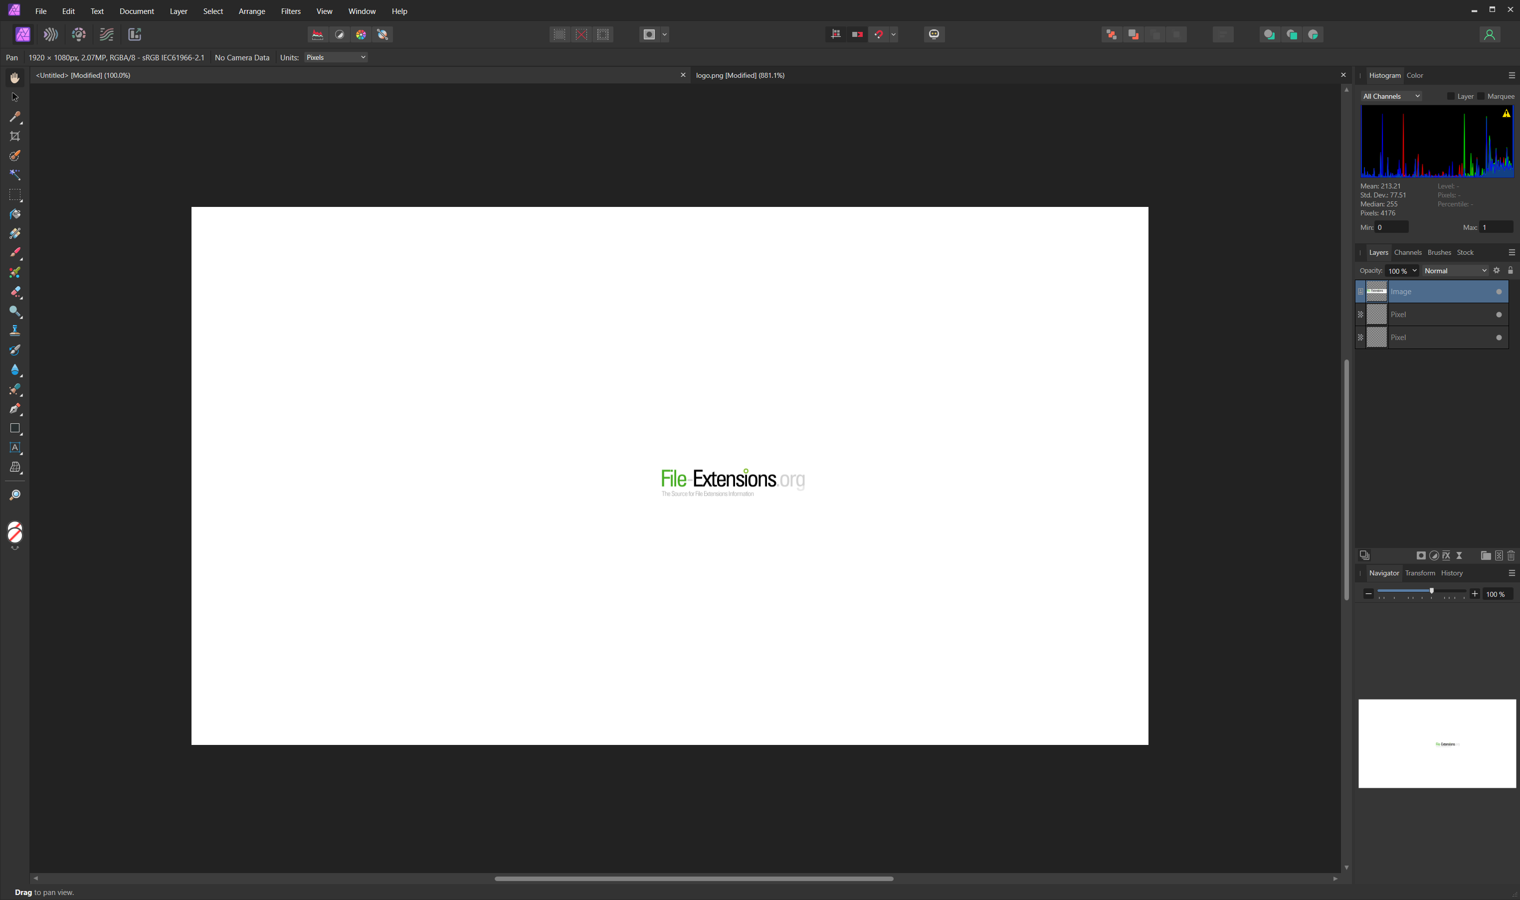This screenshot has width=1520, height=900.
Task: Open the Arrange menu
Action: coord(252,11)
